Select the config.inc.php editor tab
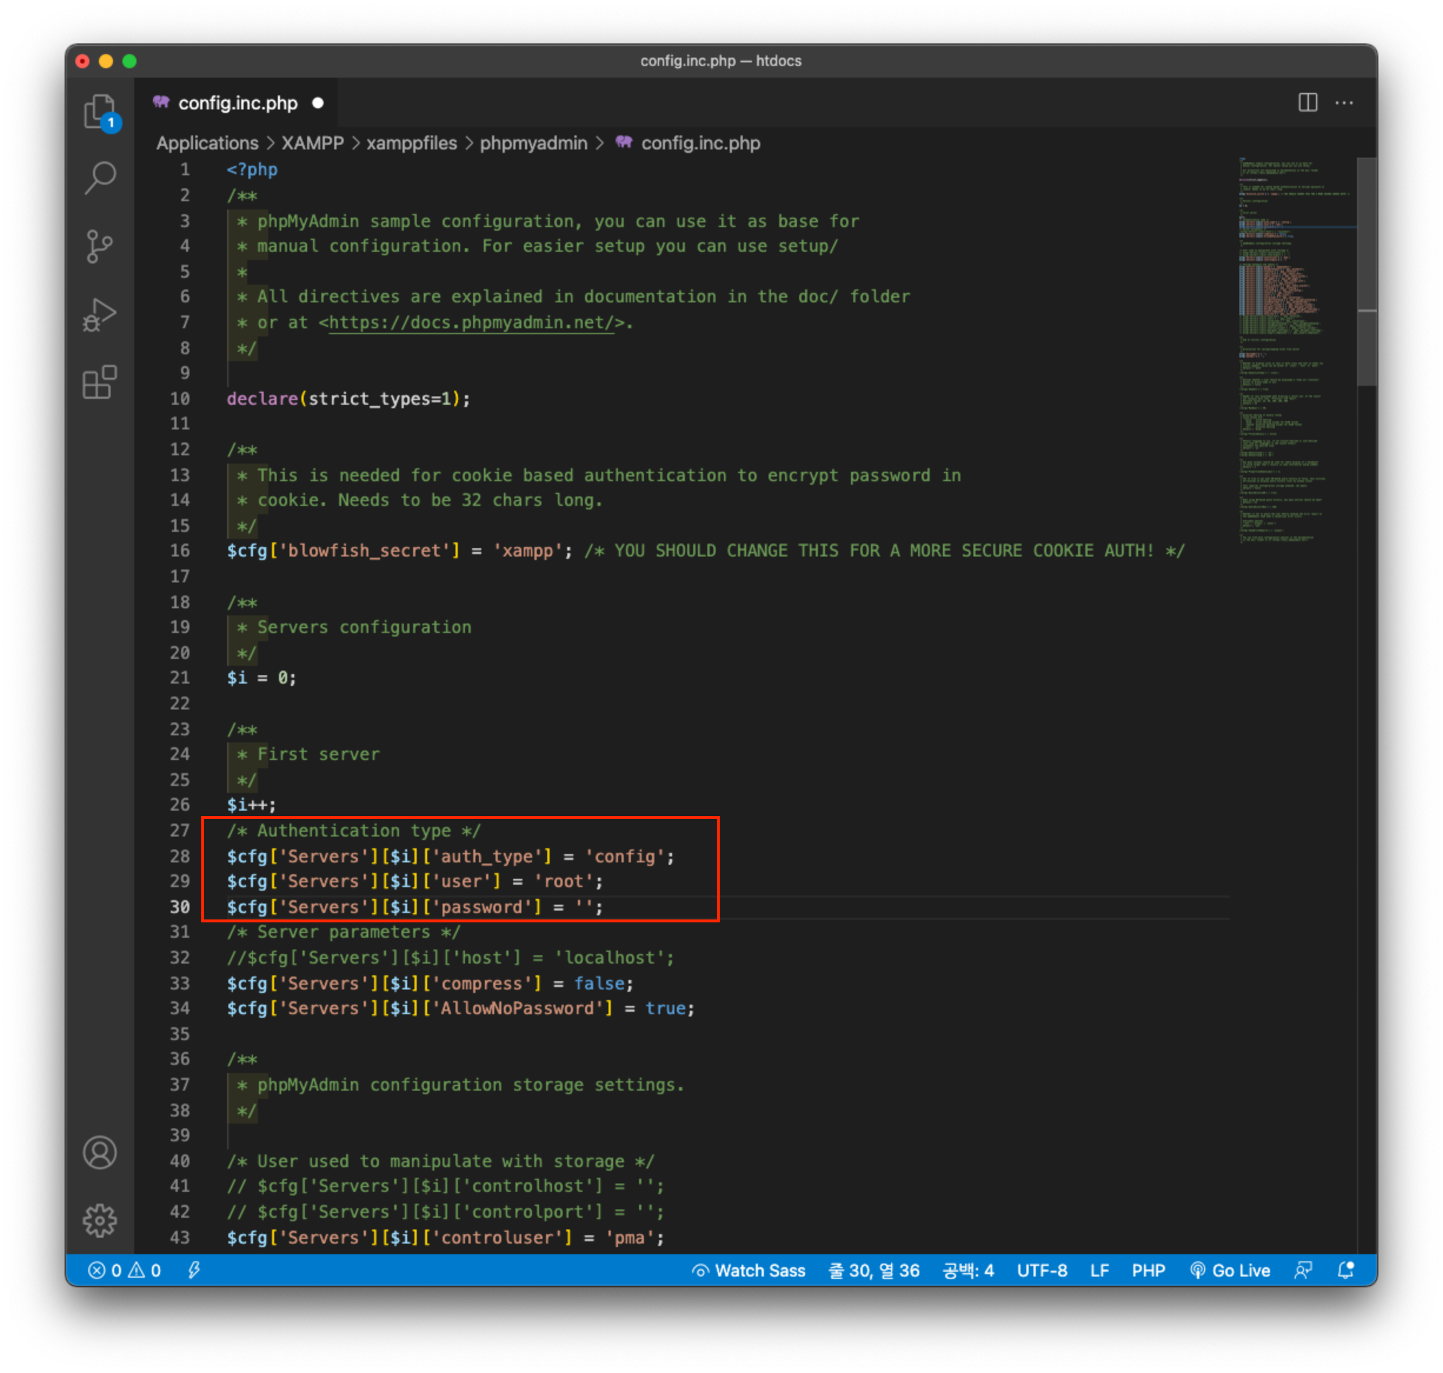The width and height of the screenshot is (1443, 1373). [237, 103]
